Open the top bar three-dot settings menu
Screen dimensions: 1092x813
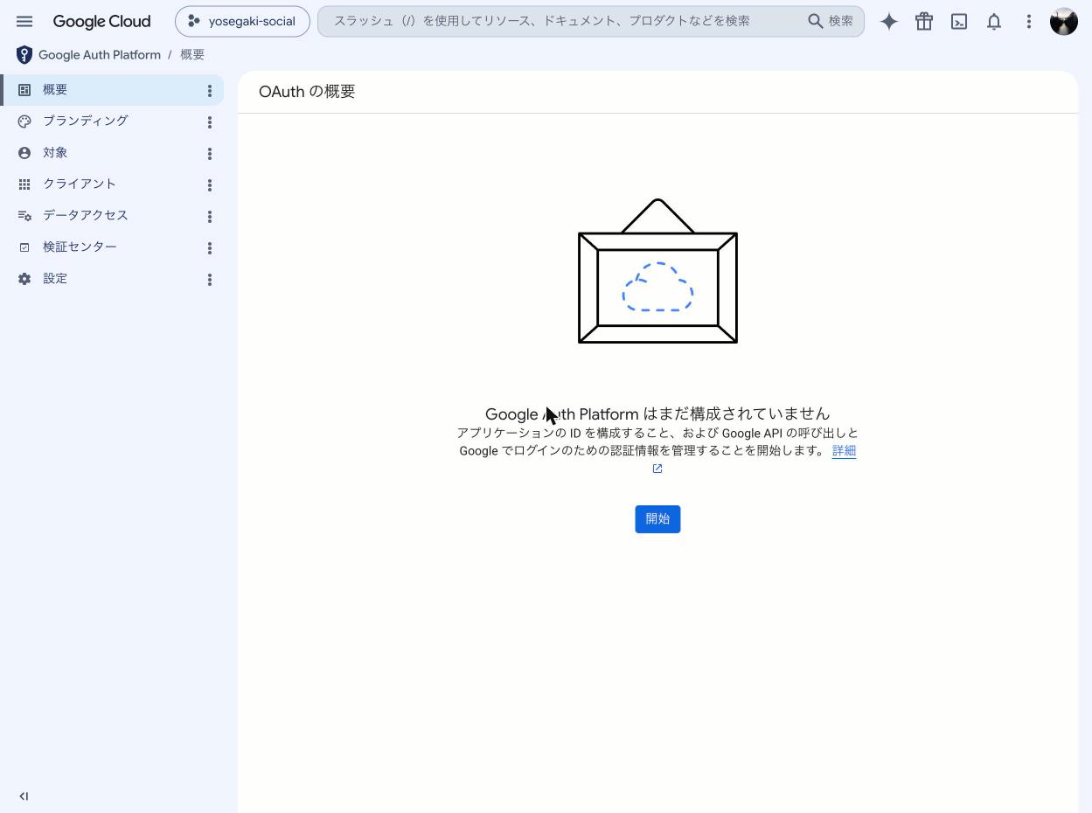coord(1029,21)
